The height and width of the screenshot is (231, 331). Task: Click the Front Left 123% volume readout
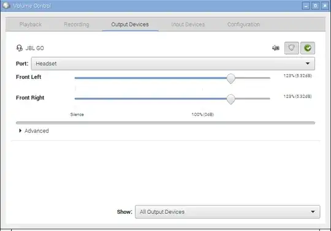[x=297, y=76]
